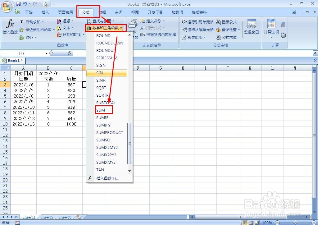The width and height of the screenshot is (318, 225).
Task: Open Logical (逻辑) functions list
Action: [x=65, y=21]
